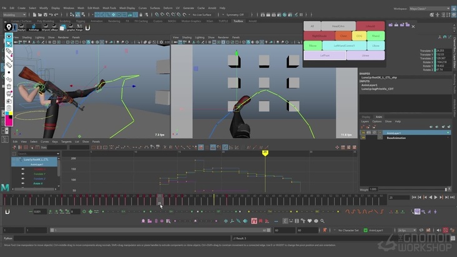Click the frame 25 marker in graph editor

coord(265,152)
